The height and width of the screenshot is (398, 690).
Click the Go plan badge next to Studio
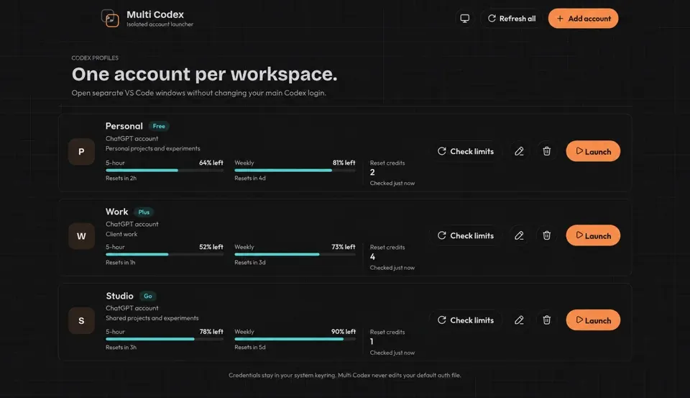point(148,297)
